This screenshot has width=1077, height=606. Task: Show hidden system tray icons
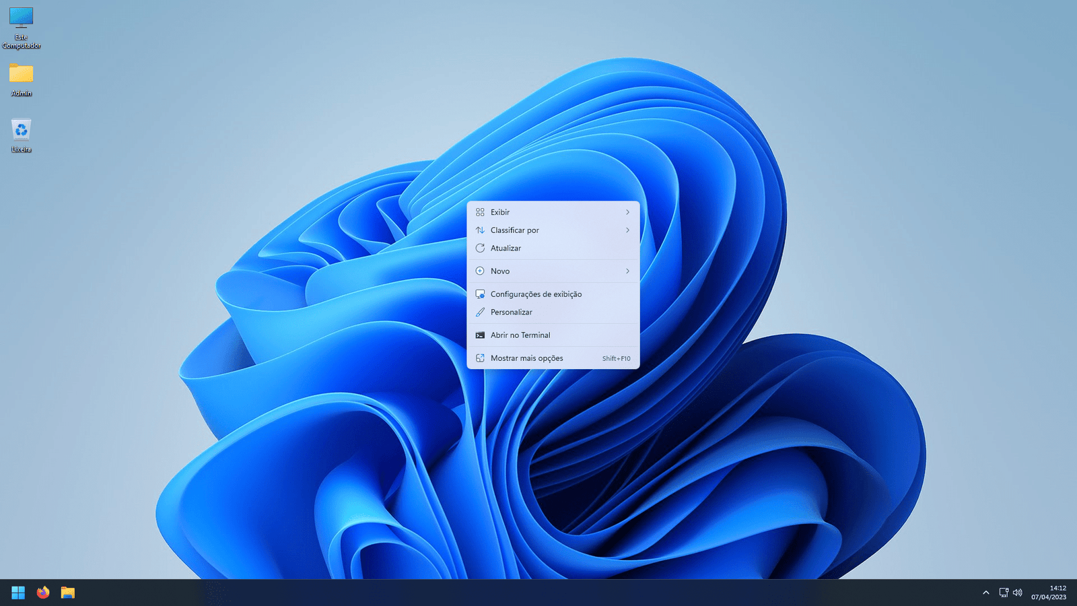point(986,593)
